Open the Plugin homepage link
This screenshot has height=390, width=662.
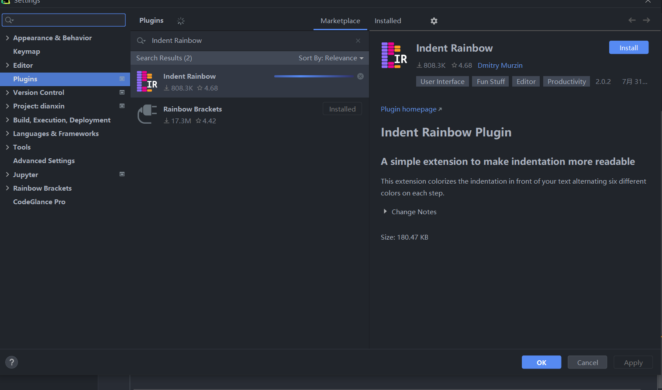coord(411,109)
